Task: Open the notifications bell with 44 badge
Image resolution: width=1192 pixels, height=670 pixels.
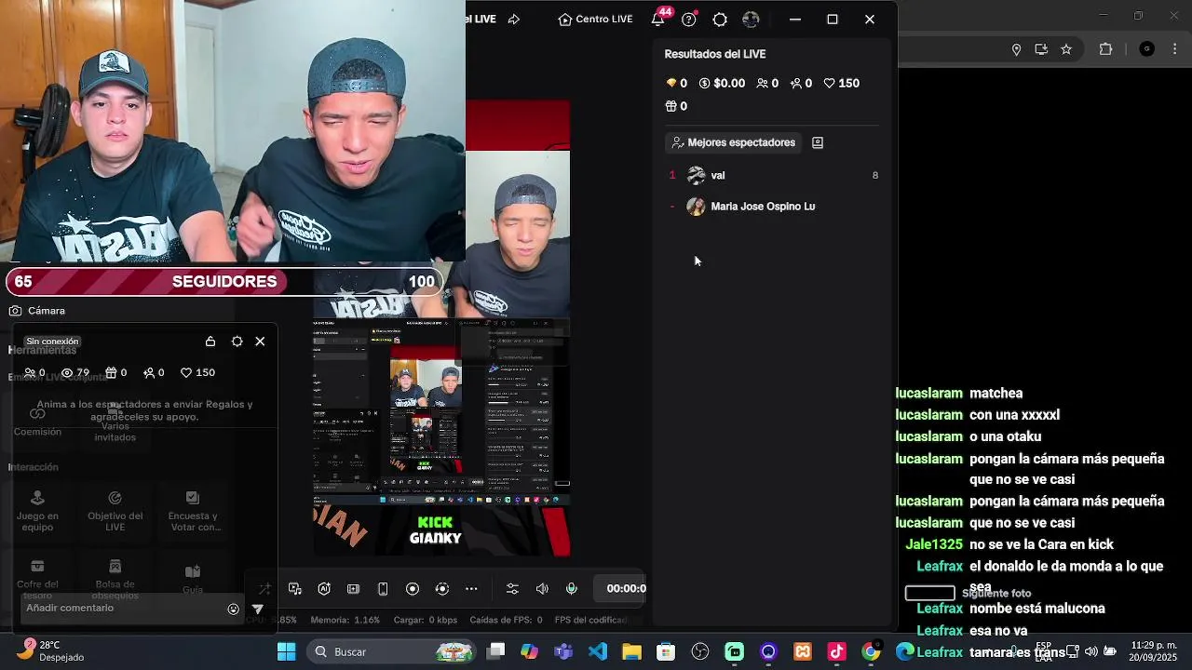Action: point(658,19)
